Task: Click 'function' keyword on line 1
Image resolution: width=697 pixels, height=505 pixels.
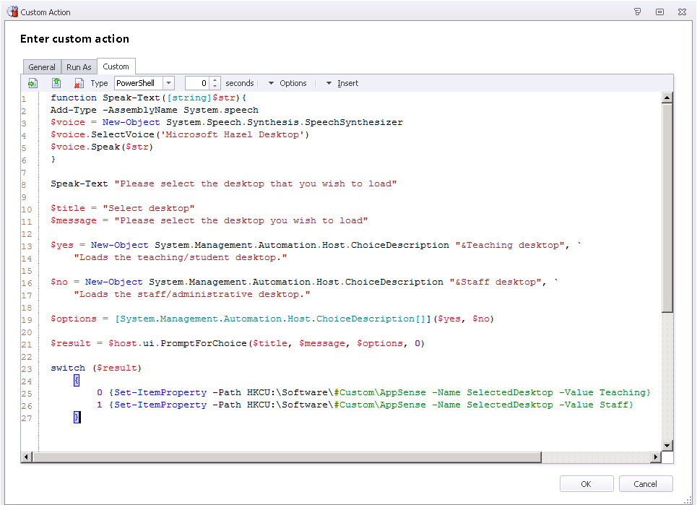Action: (74, 98)
